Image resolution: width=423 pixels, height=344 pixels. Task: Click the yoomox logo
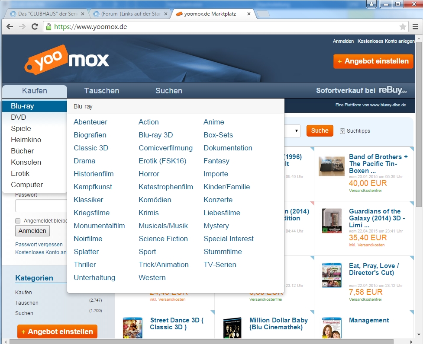(x=66, y=60)
